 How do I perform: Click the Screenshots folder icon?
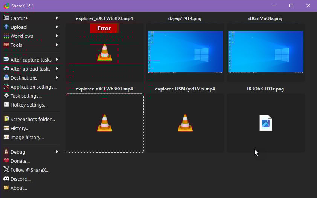coord(6,119)
